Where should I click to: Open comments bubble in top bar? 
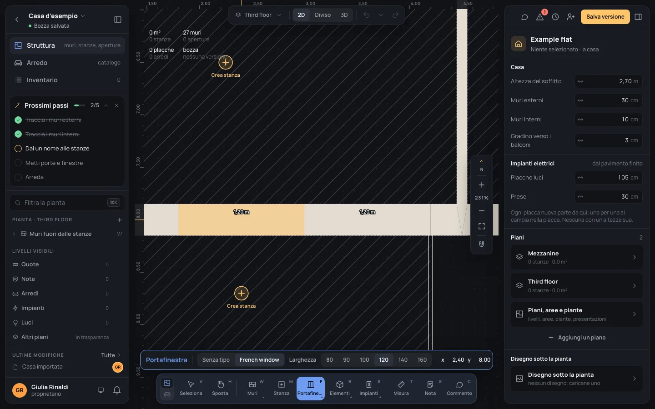[x=524, y=17]
